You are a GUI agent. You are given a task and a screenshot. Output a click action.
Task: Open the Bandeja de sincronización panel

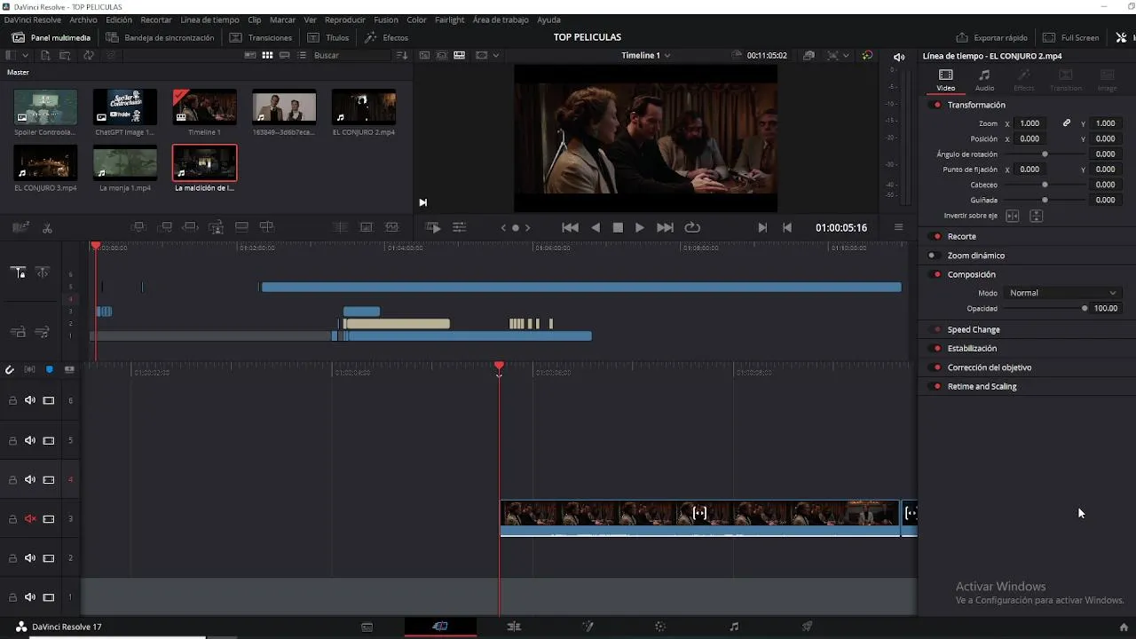(x=160, y=38)
